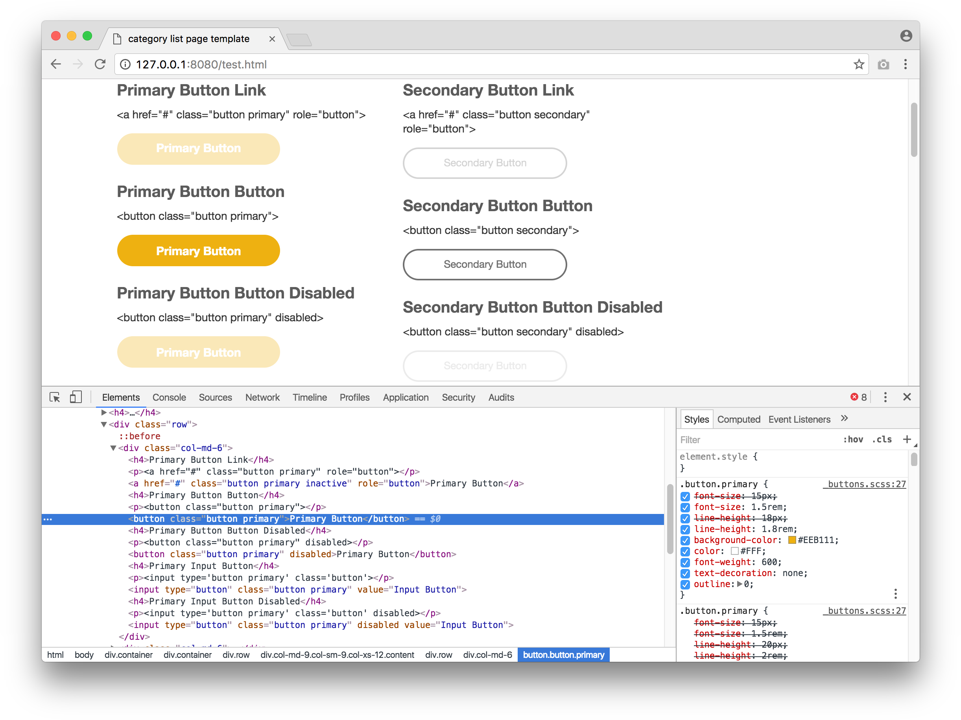Screen dimensions: 961x720
Task: Go back using the browser back arrow
Action: [x=55, y=64]
